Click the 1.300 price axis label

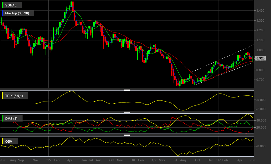[x=260, y=20]
